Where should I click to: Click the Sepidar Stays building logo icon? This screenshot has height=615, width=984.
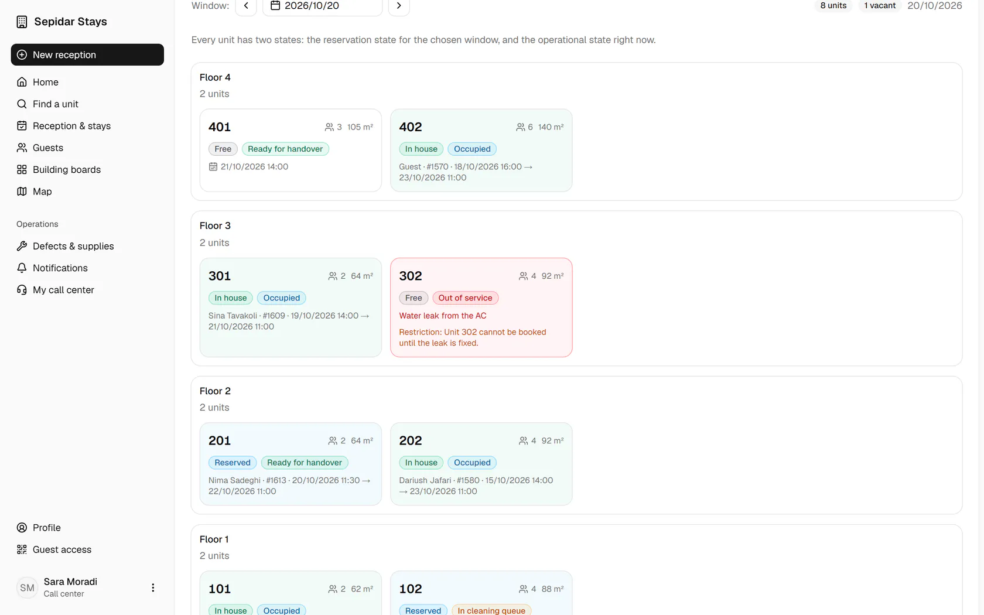point(22,22)
